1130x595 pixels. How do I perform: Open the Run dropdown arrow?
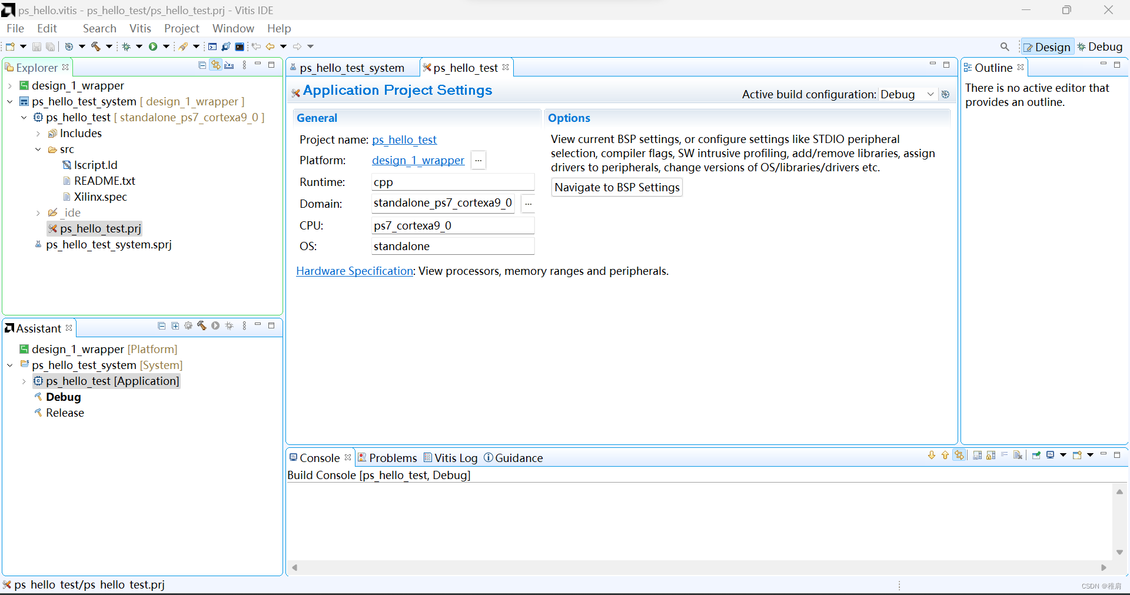[166, 46]
